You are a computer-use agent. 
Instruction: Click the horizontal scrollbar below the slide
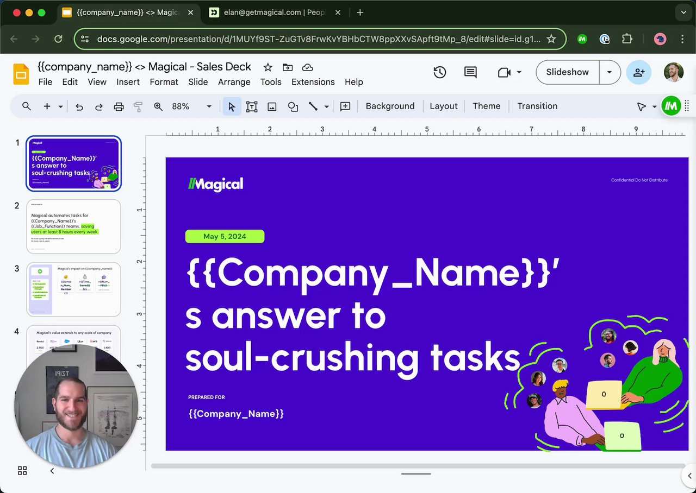(x=418, y=466)
